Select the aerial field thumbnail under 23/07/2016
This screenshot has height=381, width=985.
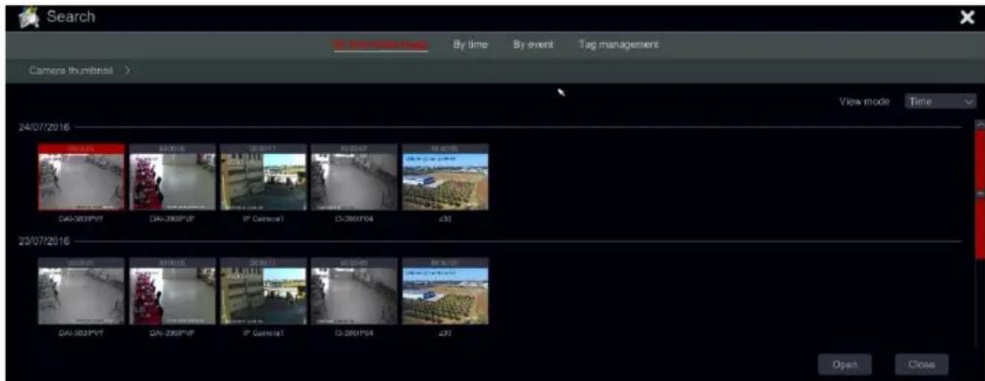coord(446,291)
